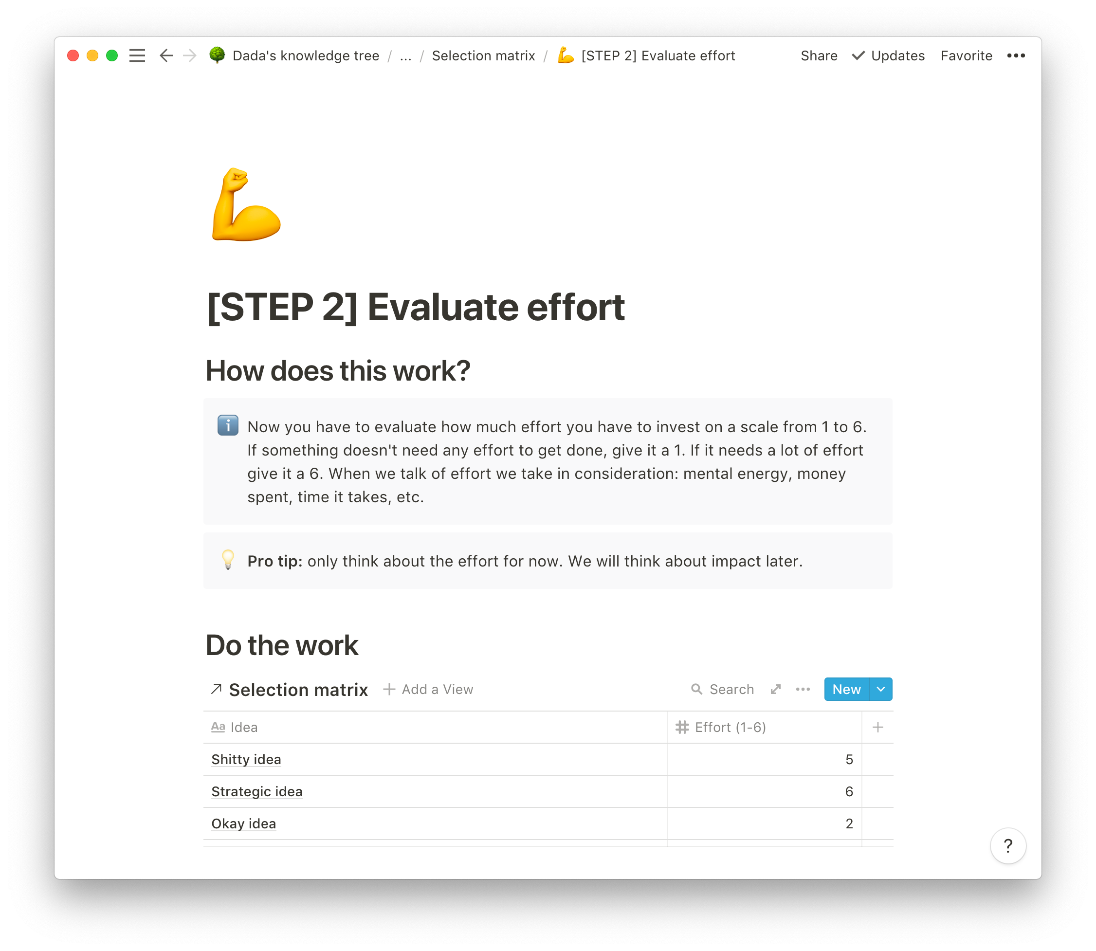Image resolution: width=1096 pixels, height=951 pixels.
Task: Expand the New button dropdown arrow
Action: [880, 689]
